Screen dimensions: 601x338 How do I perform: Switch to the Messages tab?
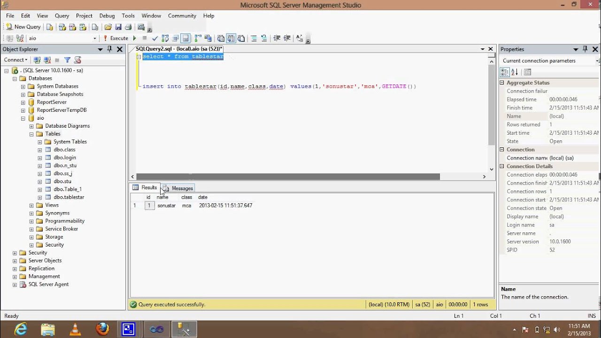coord(178,188)
